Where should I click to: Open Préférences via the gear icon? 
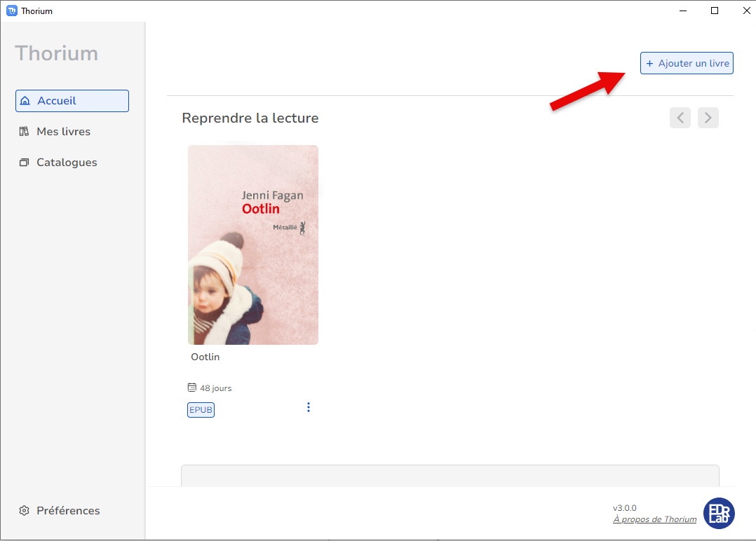24,511
